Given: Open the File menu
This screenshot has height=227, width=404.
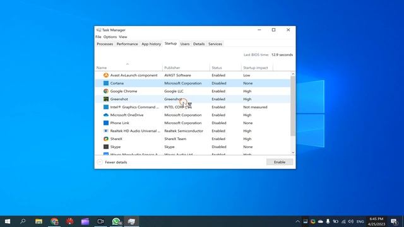Looking at the screenshot, I should point(98,37).
